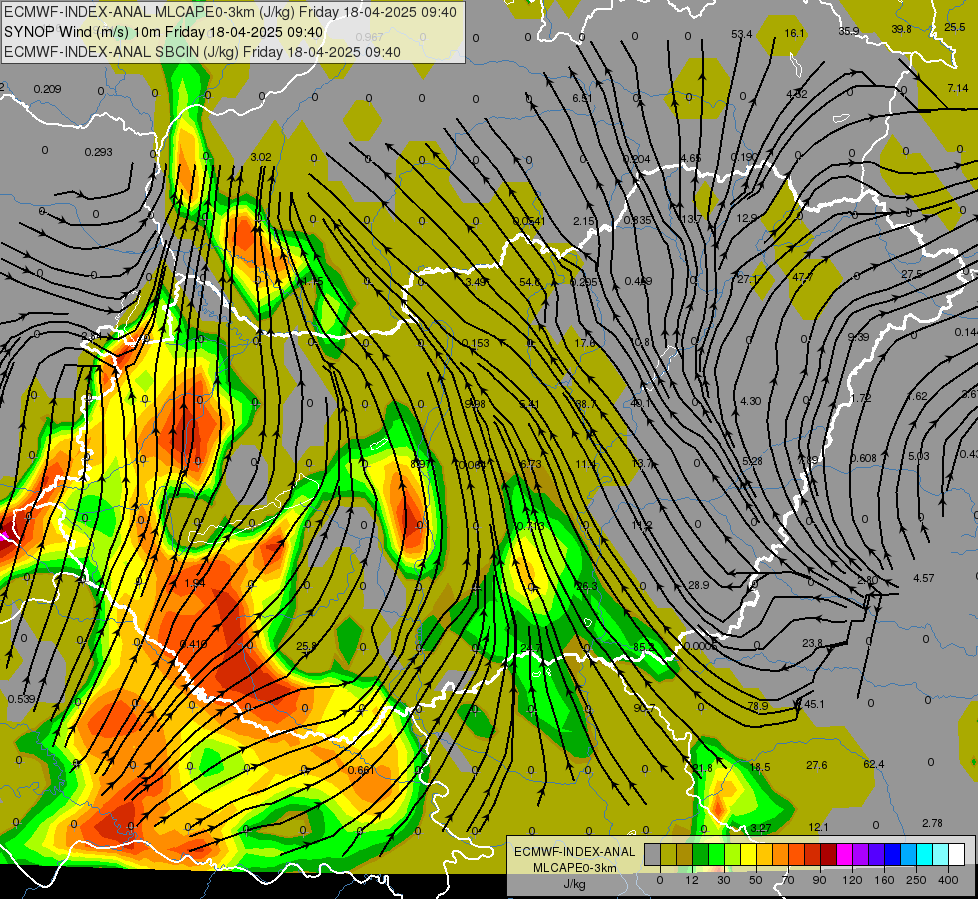Click the map value '40.1'
The image size is (978, 899).
(640, 403)
